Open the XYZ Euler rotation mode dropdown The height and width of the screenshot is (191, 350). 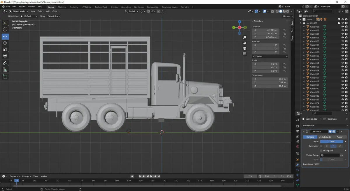(270, 56)
